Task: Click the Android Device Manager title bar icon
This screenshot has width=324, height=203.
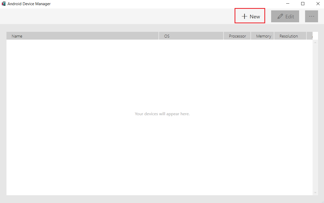Action: click(x=4, y=4)
